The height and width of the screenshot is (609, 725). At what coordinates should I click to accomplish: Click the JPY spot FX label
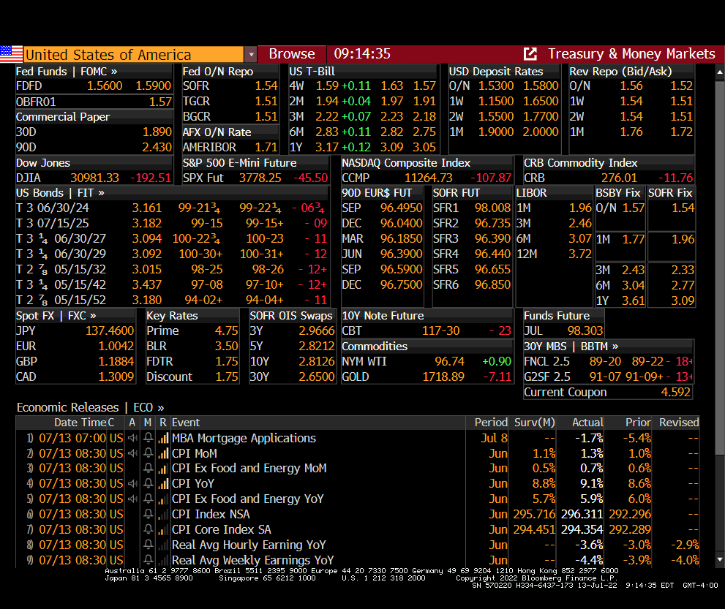click(x=26, y=331)
